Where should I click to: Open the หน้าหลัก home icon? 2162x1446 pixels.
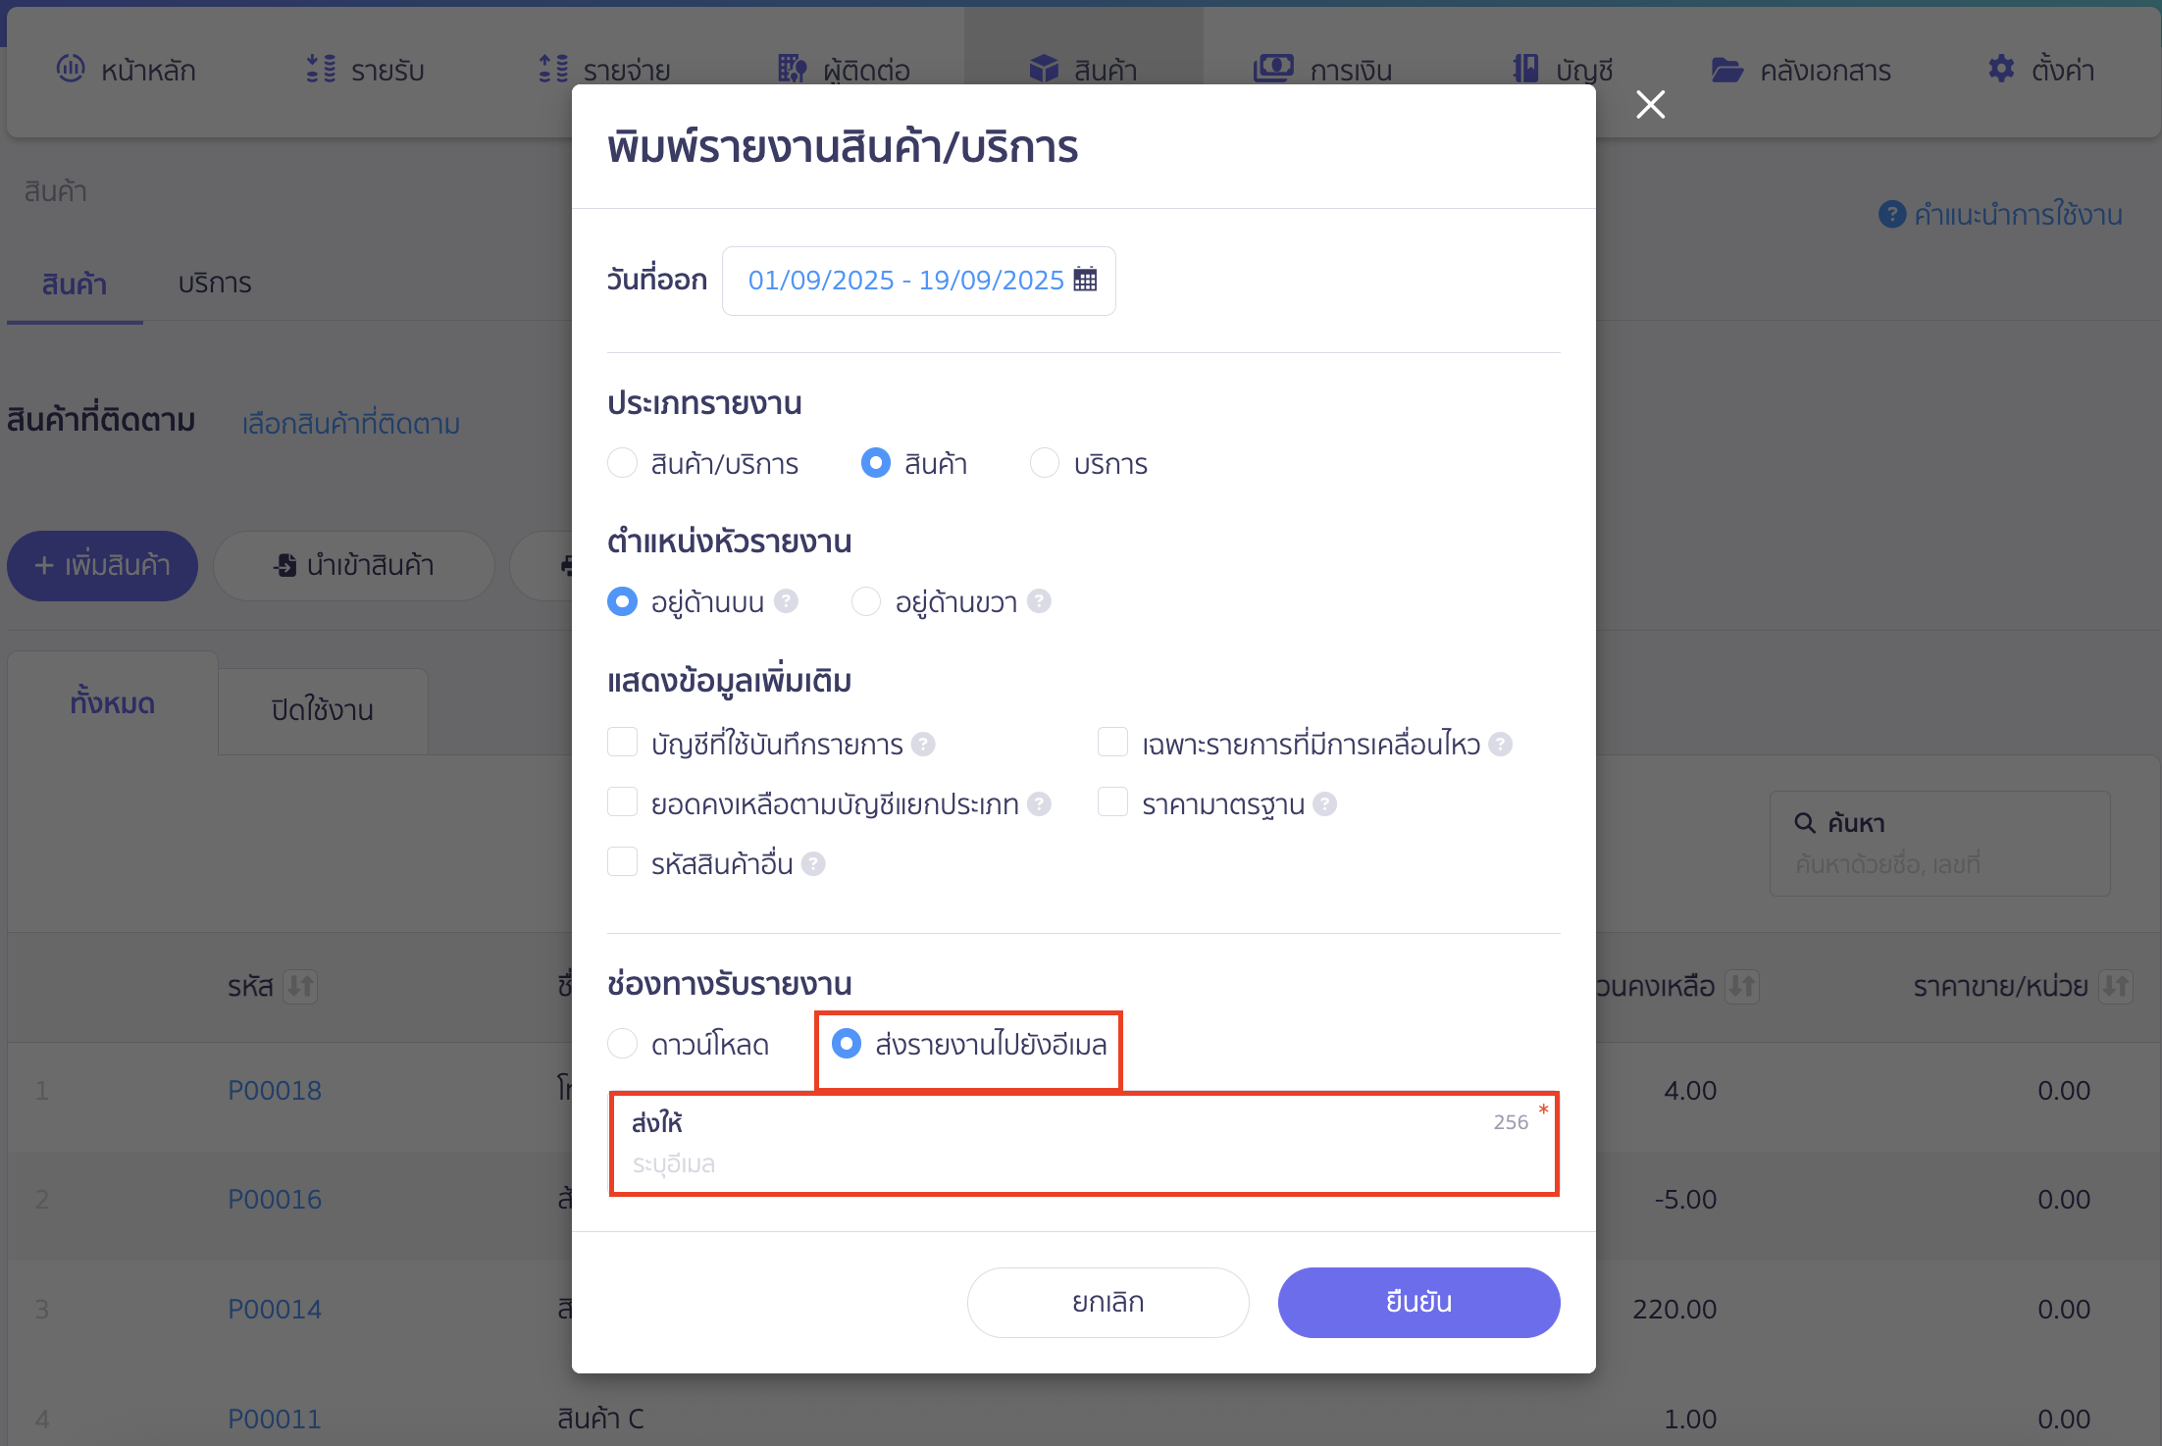point(70,69)
